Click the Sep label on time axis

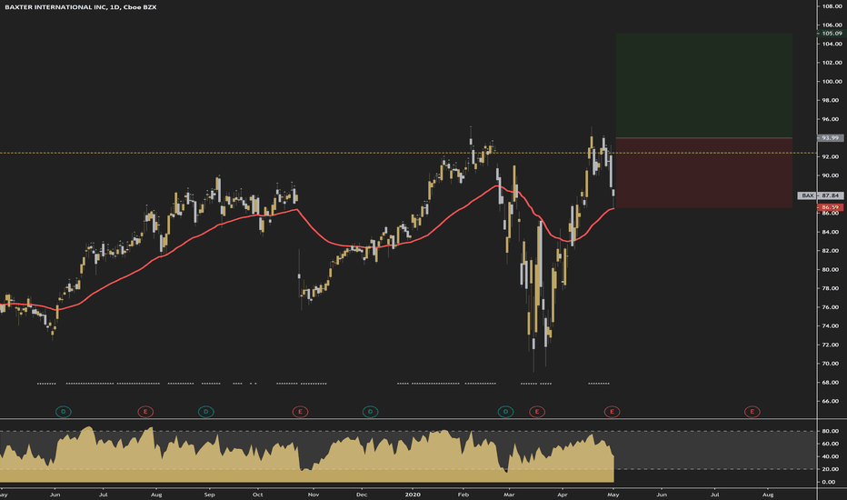pyautogui.click(x=210, y=495)
